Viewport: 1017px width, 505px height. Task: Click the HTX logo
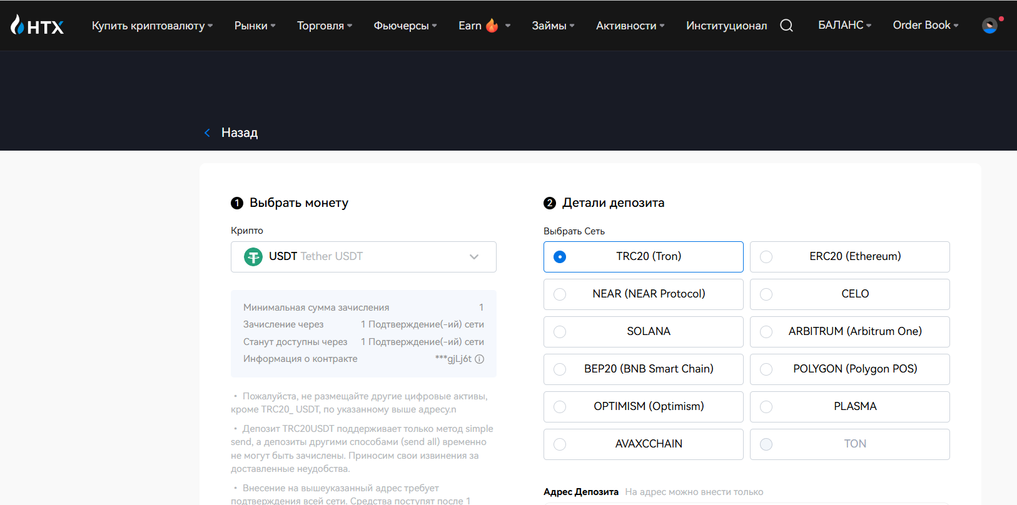(x=38, y=26)
